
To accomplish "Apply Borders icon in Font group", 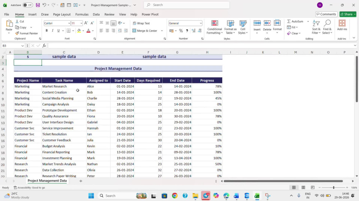I will click(x=69, y=30).
